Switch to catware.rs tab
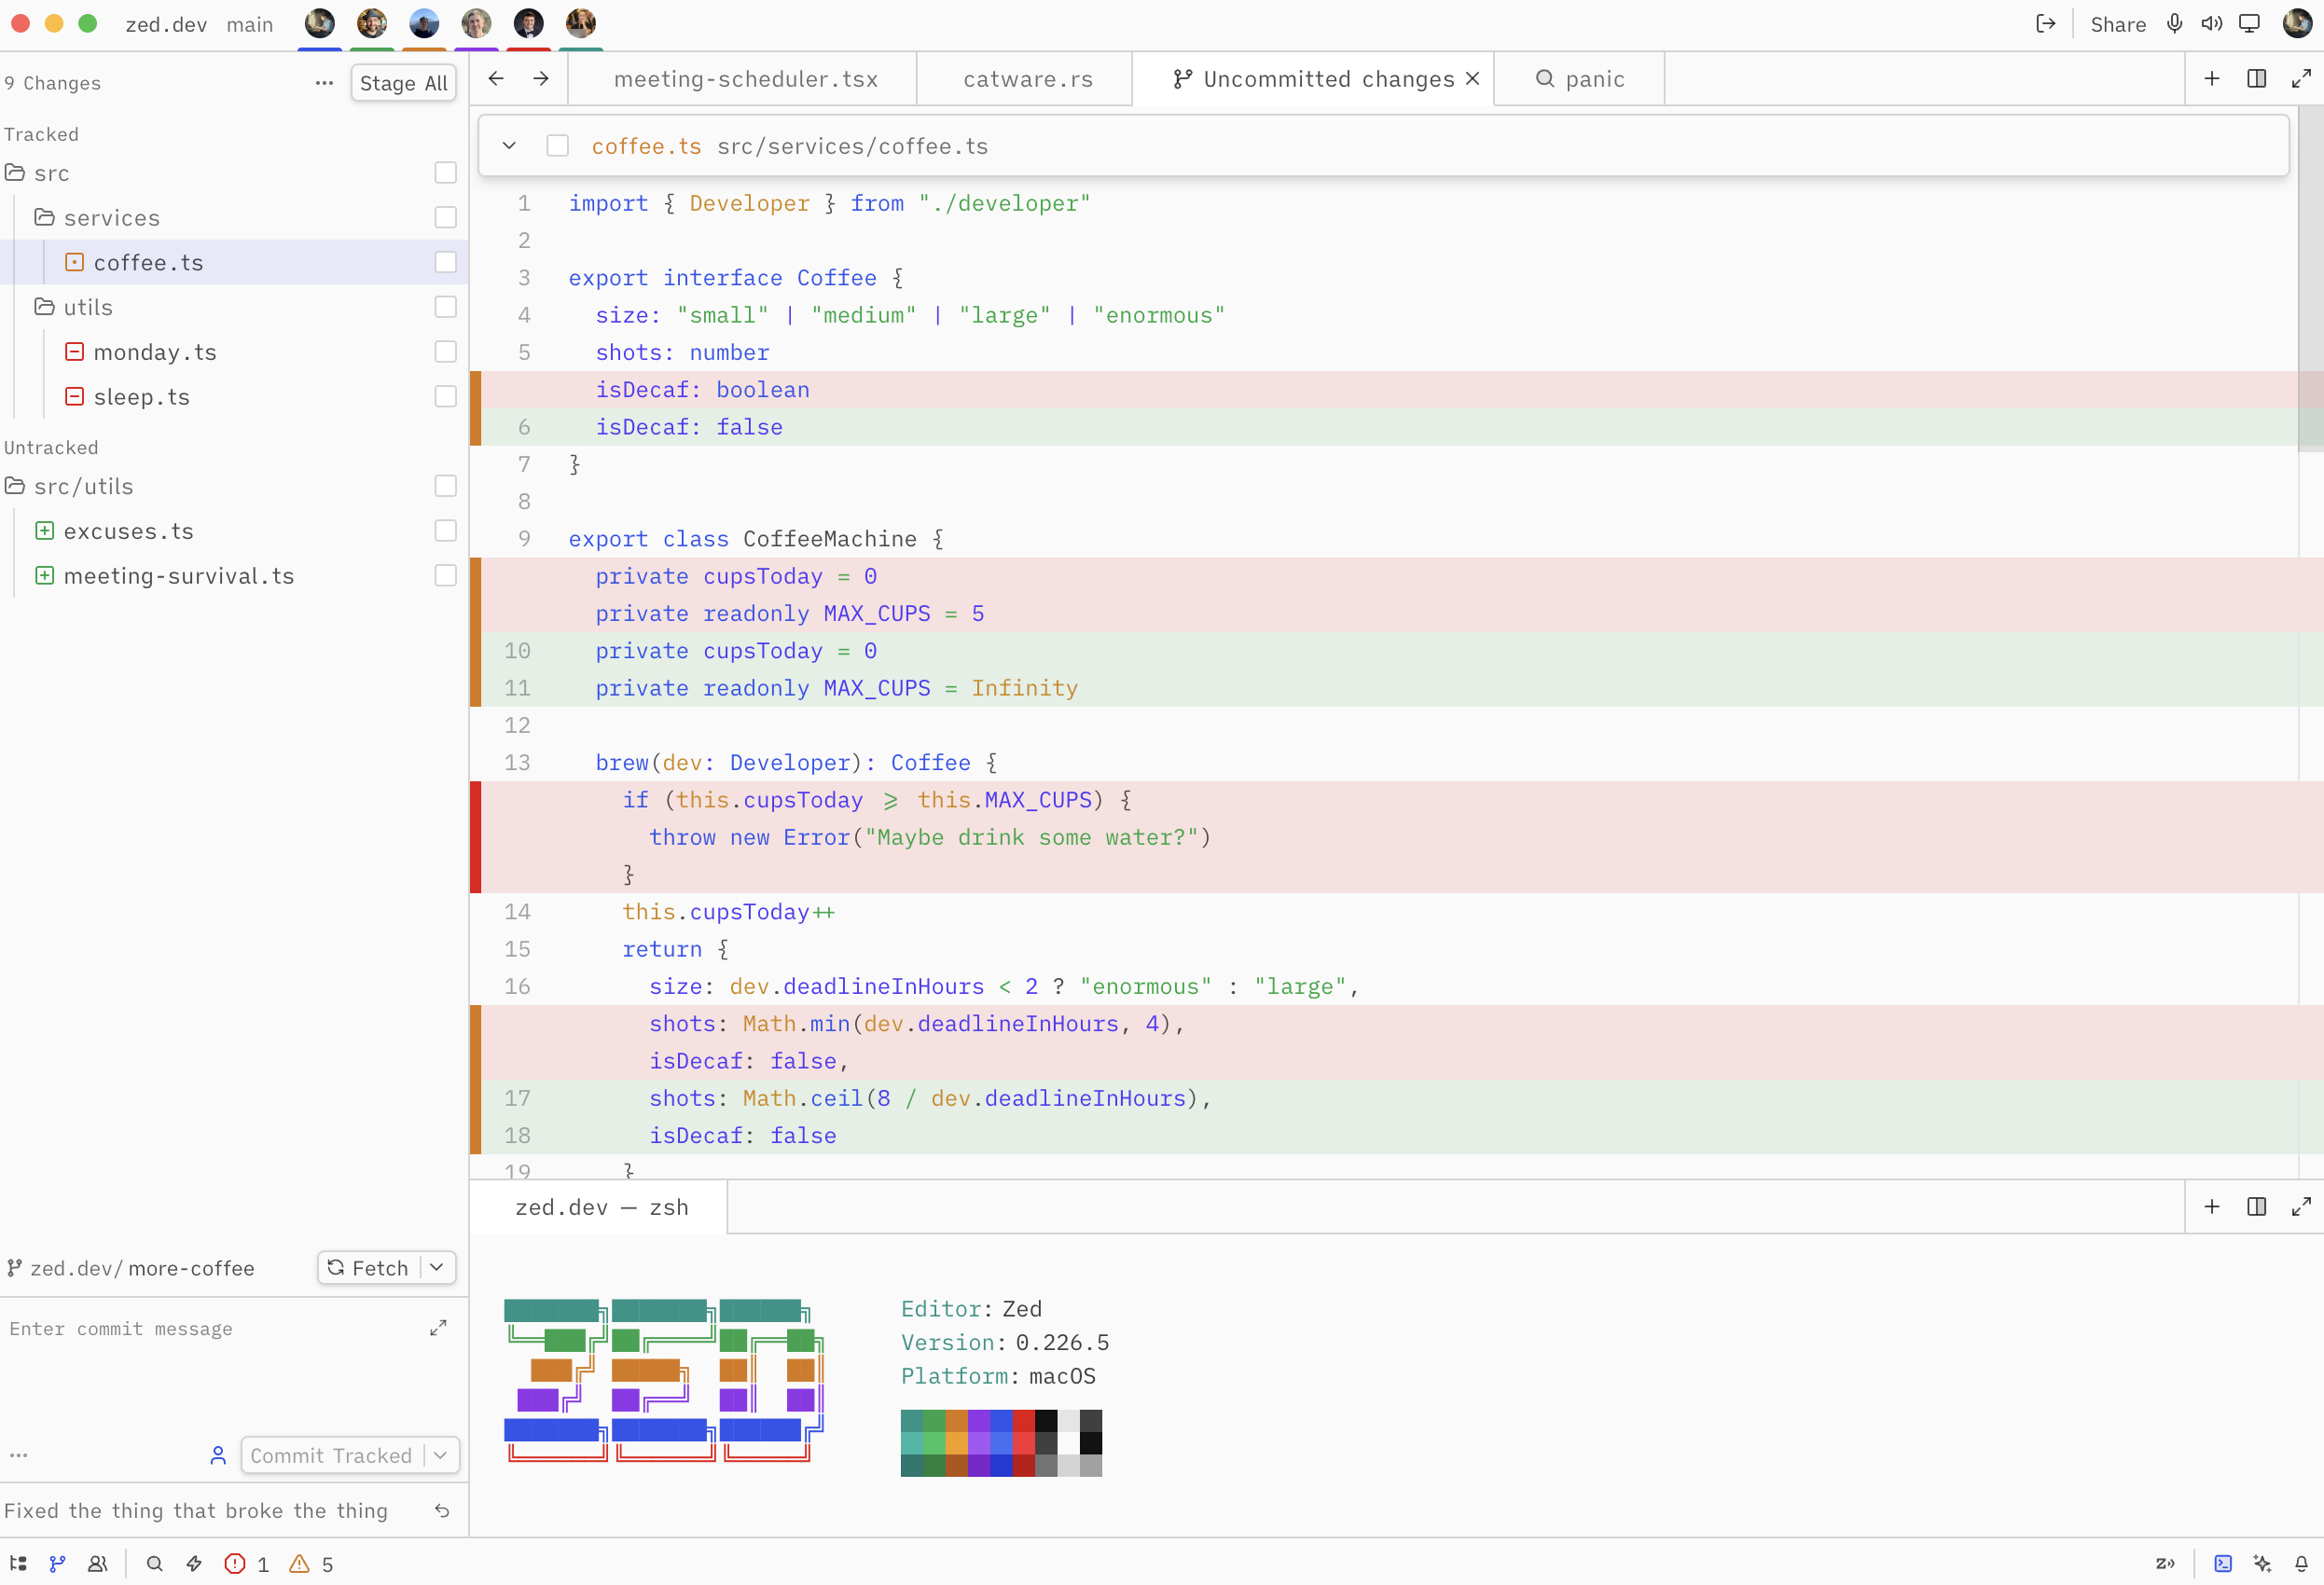 coord(1027,79)
